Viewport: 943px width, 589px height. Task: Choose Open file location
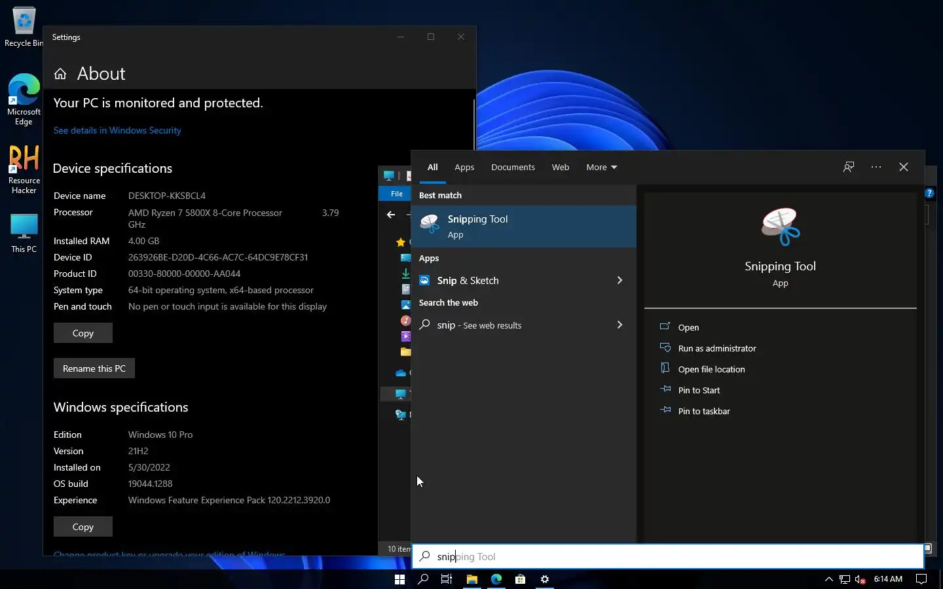[711, 369]
